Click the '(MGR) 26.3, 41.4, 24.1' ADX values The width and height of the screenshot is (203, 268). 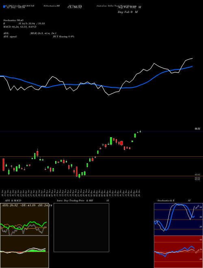click(x=43, y=33)
